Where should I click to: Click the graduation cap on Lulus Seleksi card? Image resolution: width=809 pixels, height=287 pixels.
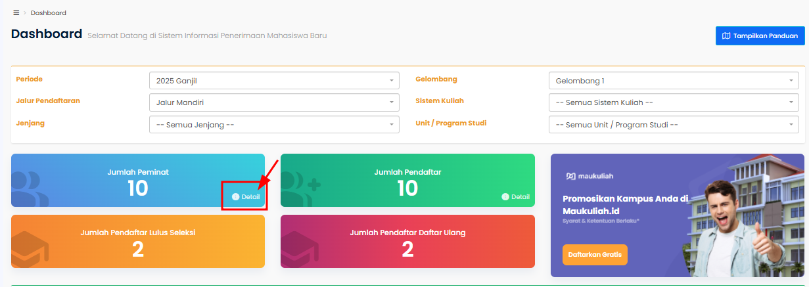coord(30,248)
